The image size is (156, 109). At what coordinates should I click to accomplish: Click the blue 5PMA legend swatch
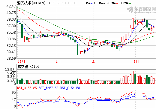(91, 3)
